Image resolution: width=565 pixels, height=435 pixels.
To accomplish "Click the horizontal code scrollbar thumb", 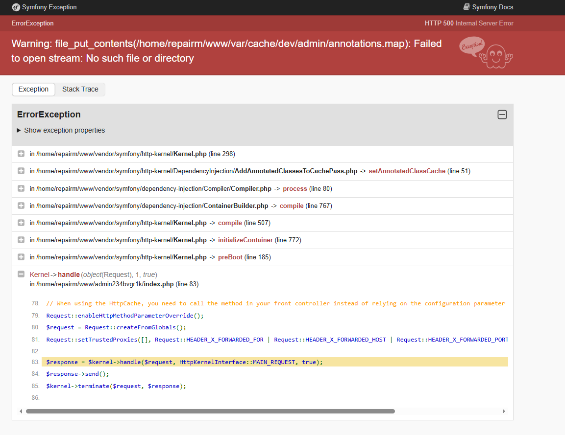I will pyautogui.click(x=210, y=411).
